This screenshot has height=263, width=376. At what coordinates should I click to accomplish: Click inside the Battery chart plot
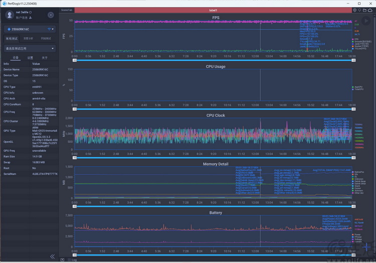coord(213,231)
